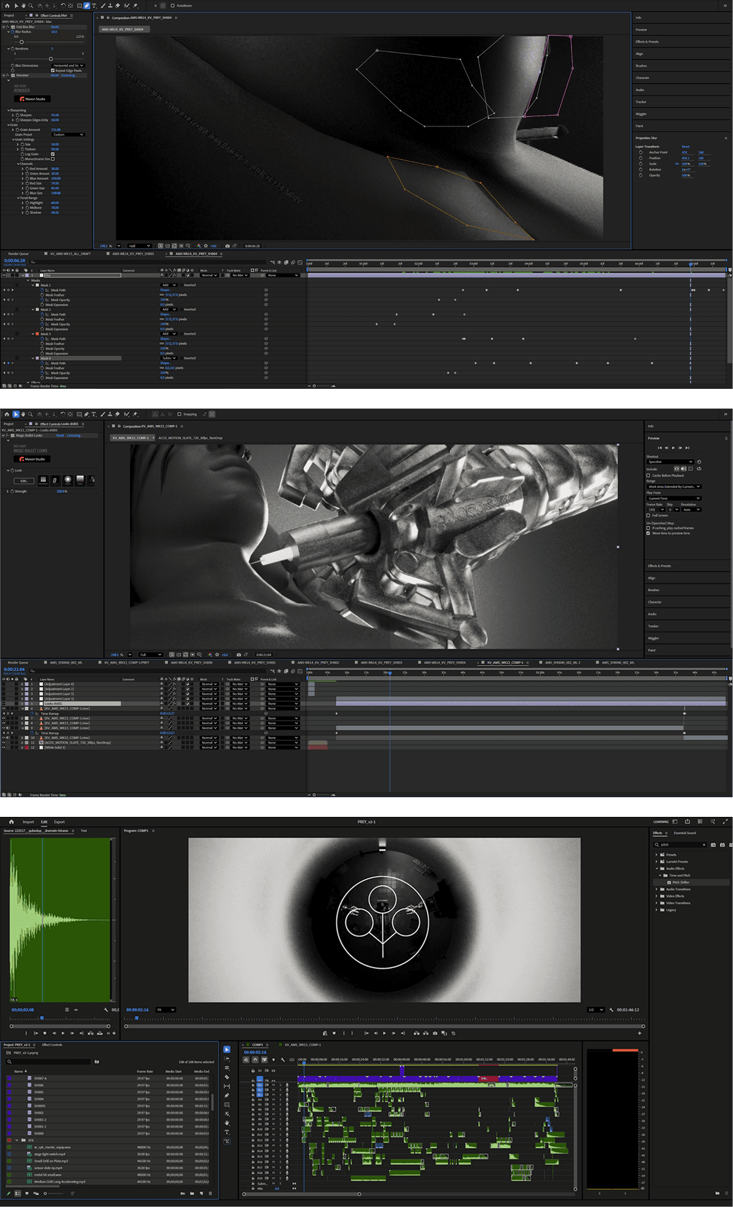Open resolution dropdown showing Half in top viewer

(x=139, y=246)
